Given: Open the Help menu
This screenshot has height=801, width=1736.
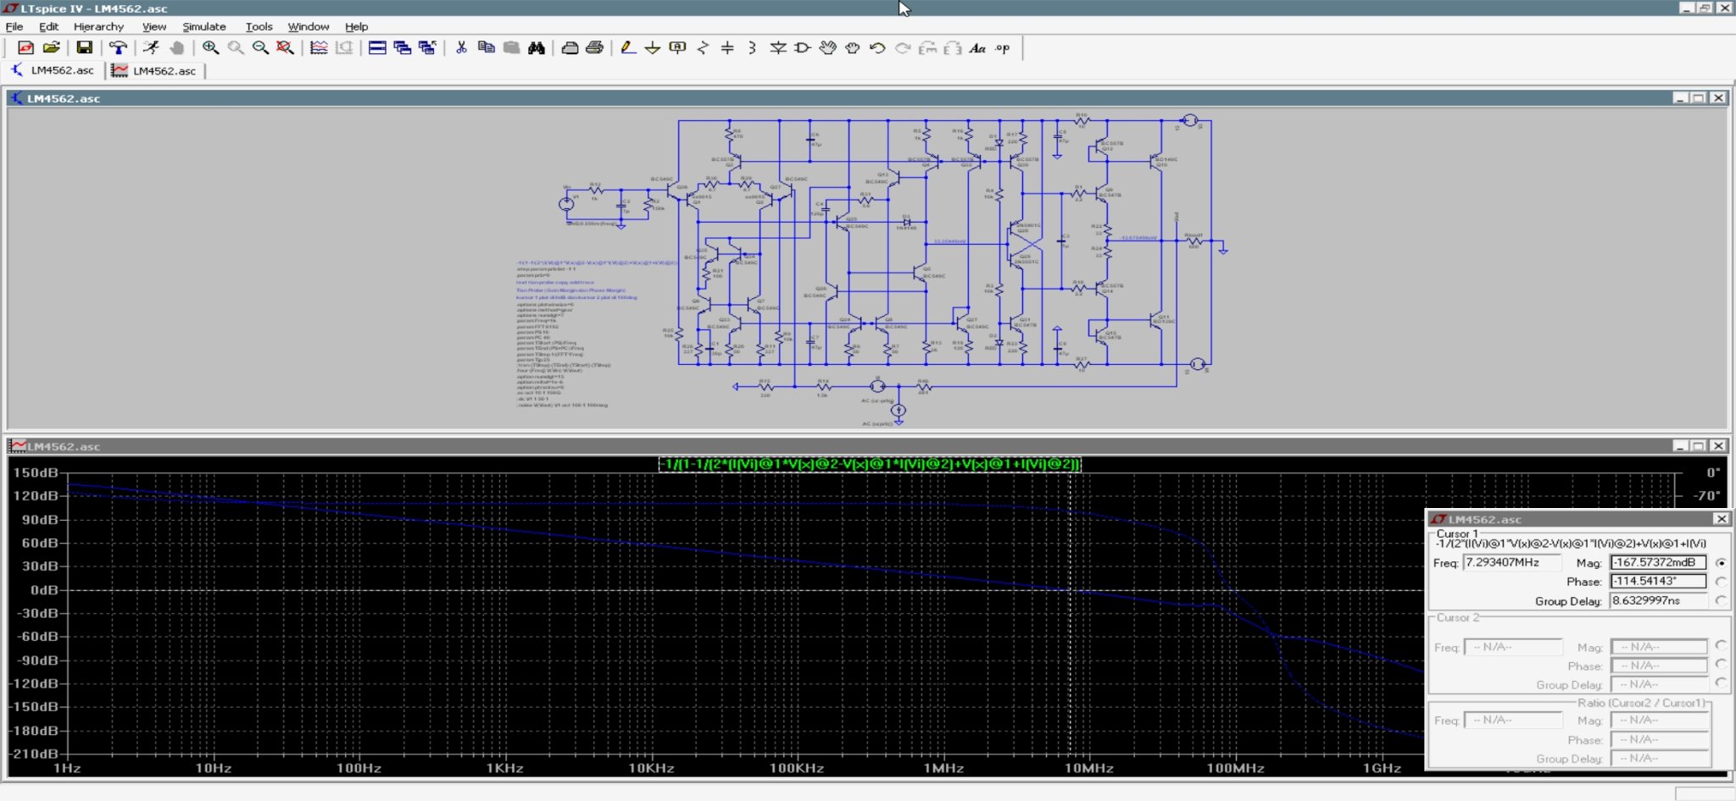Looking at the screenshot, I should tap(357, 26).
